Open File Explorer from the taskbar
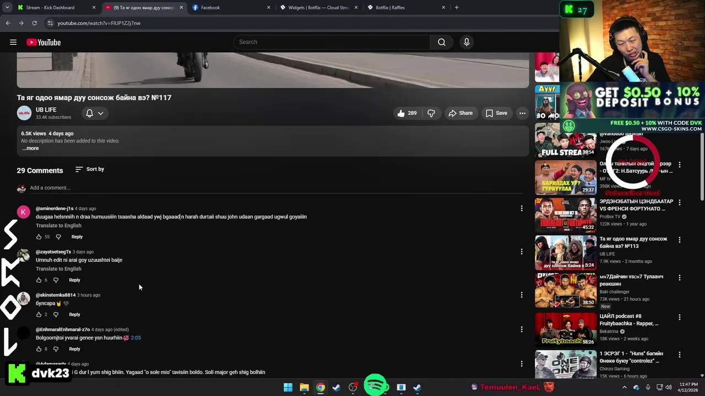 [x=304, y=387]
